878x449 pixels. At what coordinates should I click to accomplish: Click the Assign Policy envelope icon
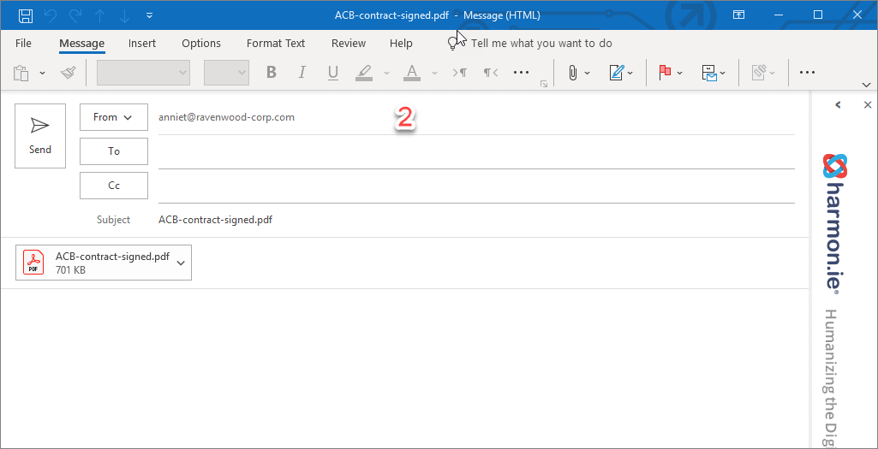[x=709, y=73]
